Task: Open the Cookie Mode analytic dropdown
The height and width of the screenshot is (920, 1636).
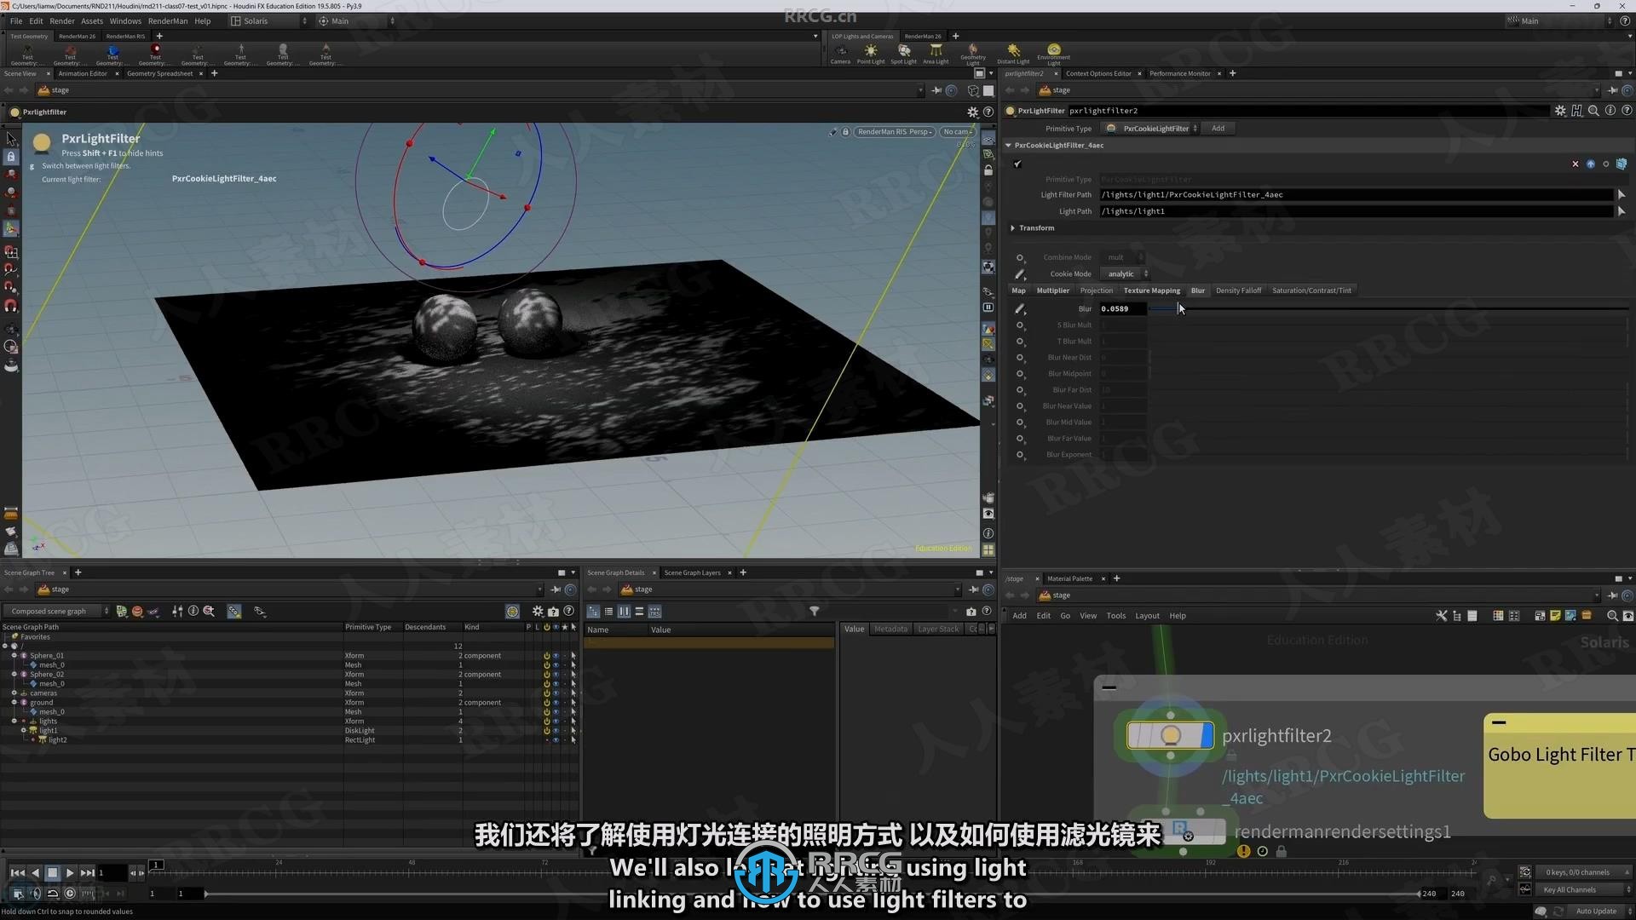Action: coord(1125,274)
